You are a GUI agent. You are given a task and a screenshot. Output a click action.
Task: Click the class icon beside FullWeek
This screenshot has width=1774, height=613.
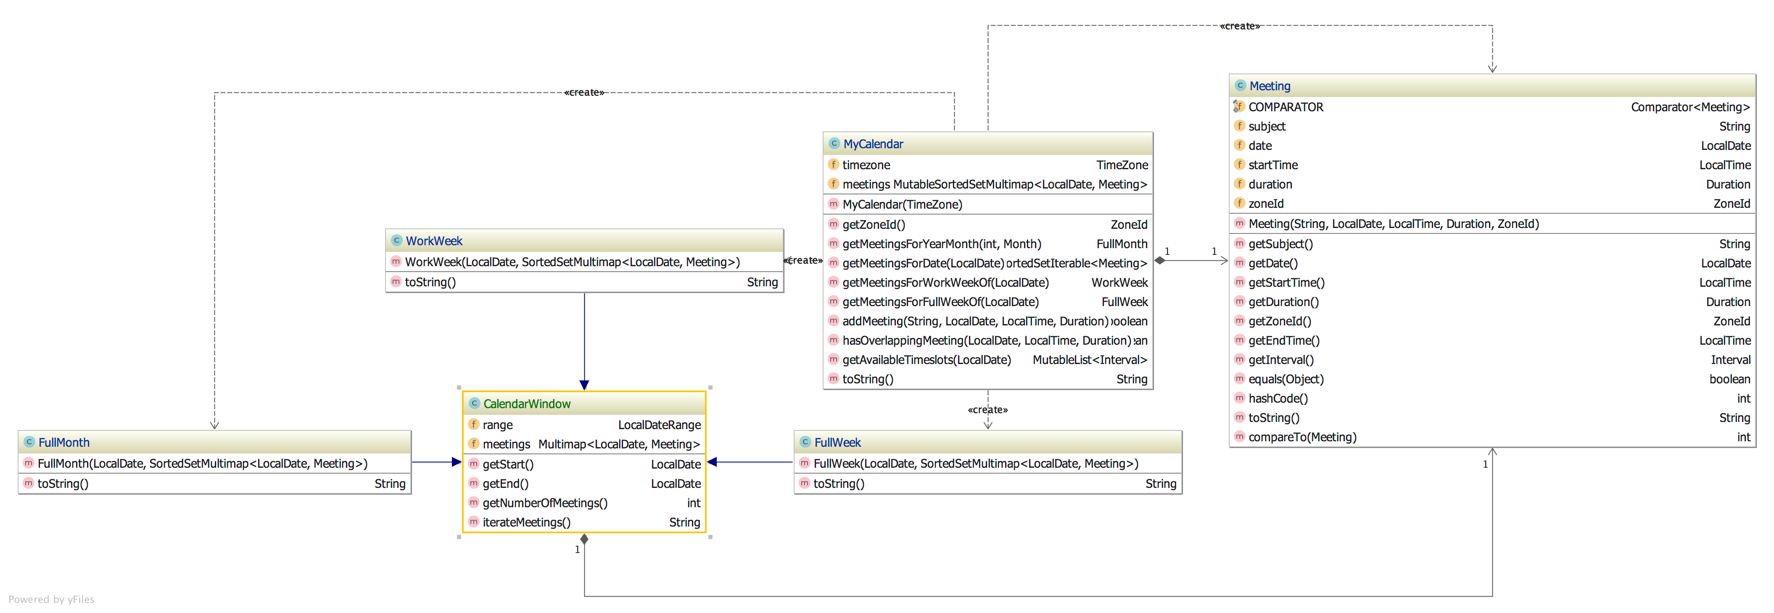804,442
